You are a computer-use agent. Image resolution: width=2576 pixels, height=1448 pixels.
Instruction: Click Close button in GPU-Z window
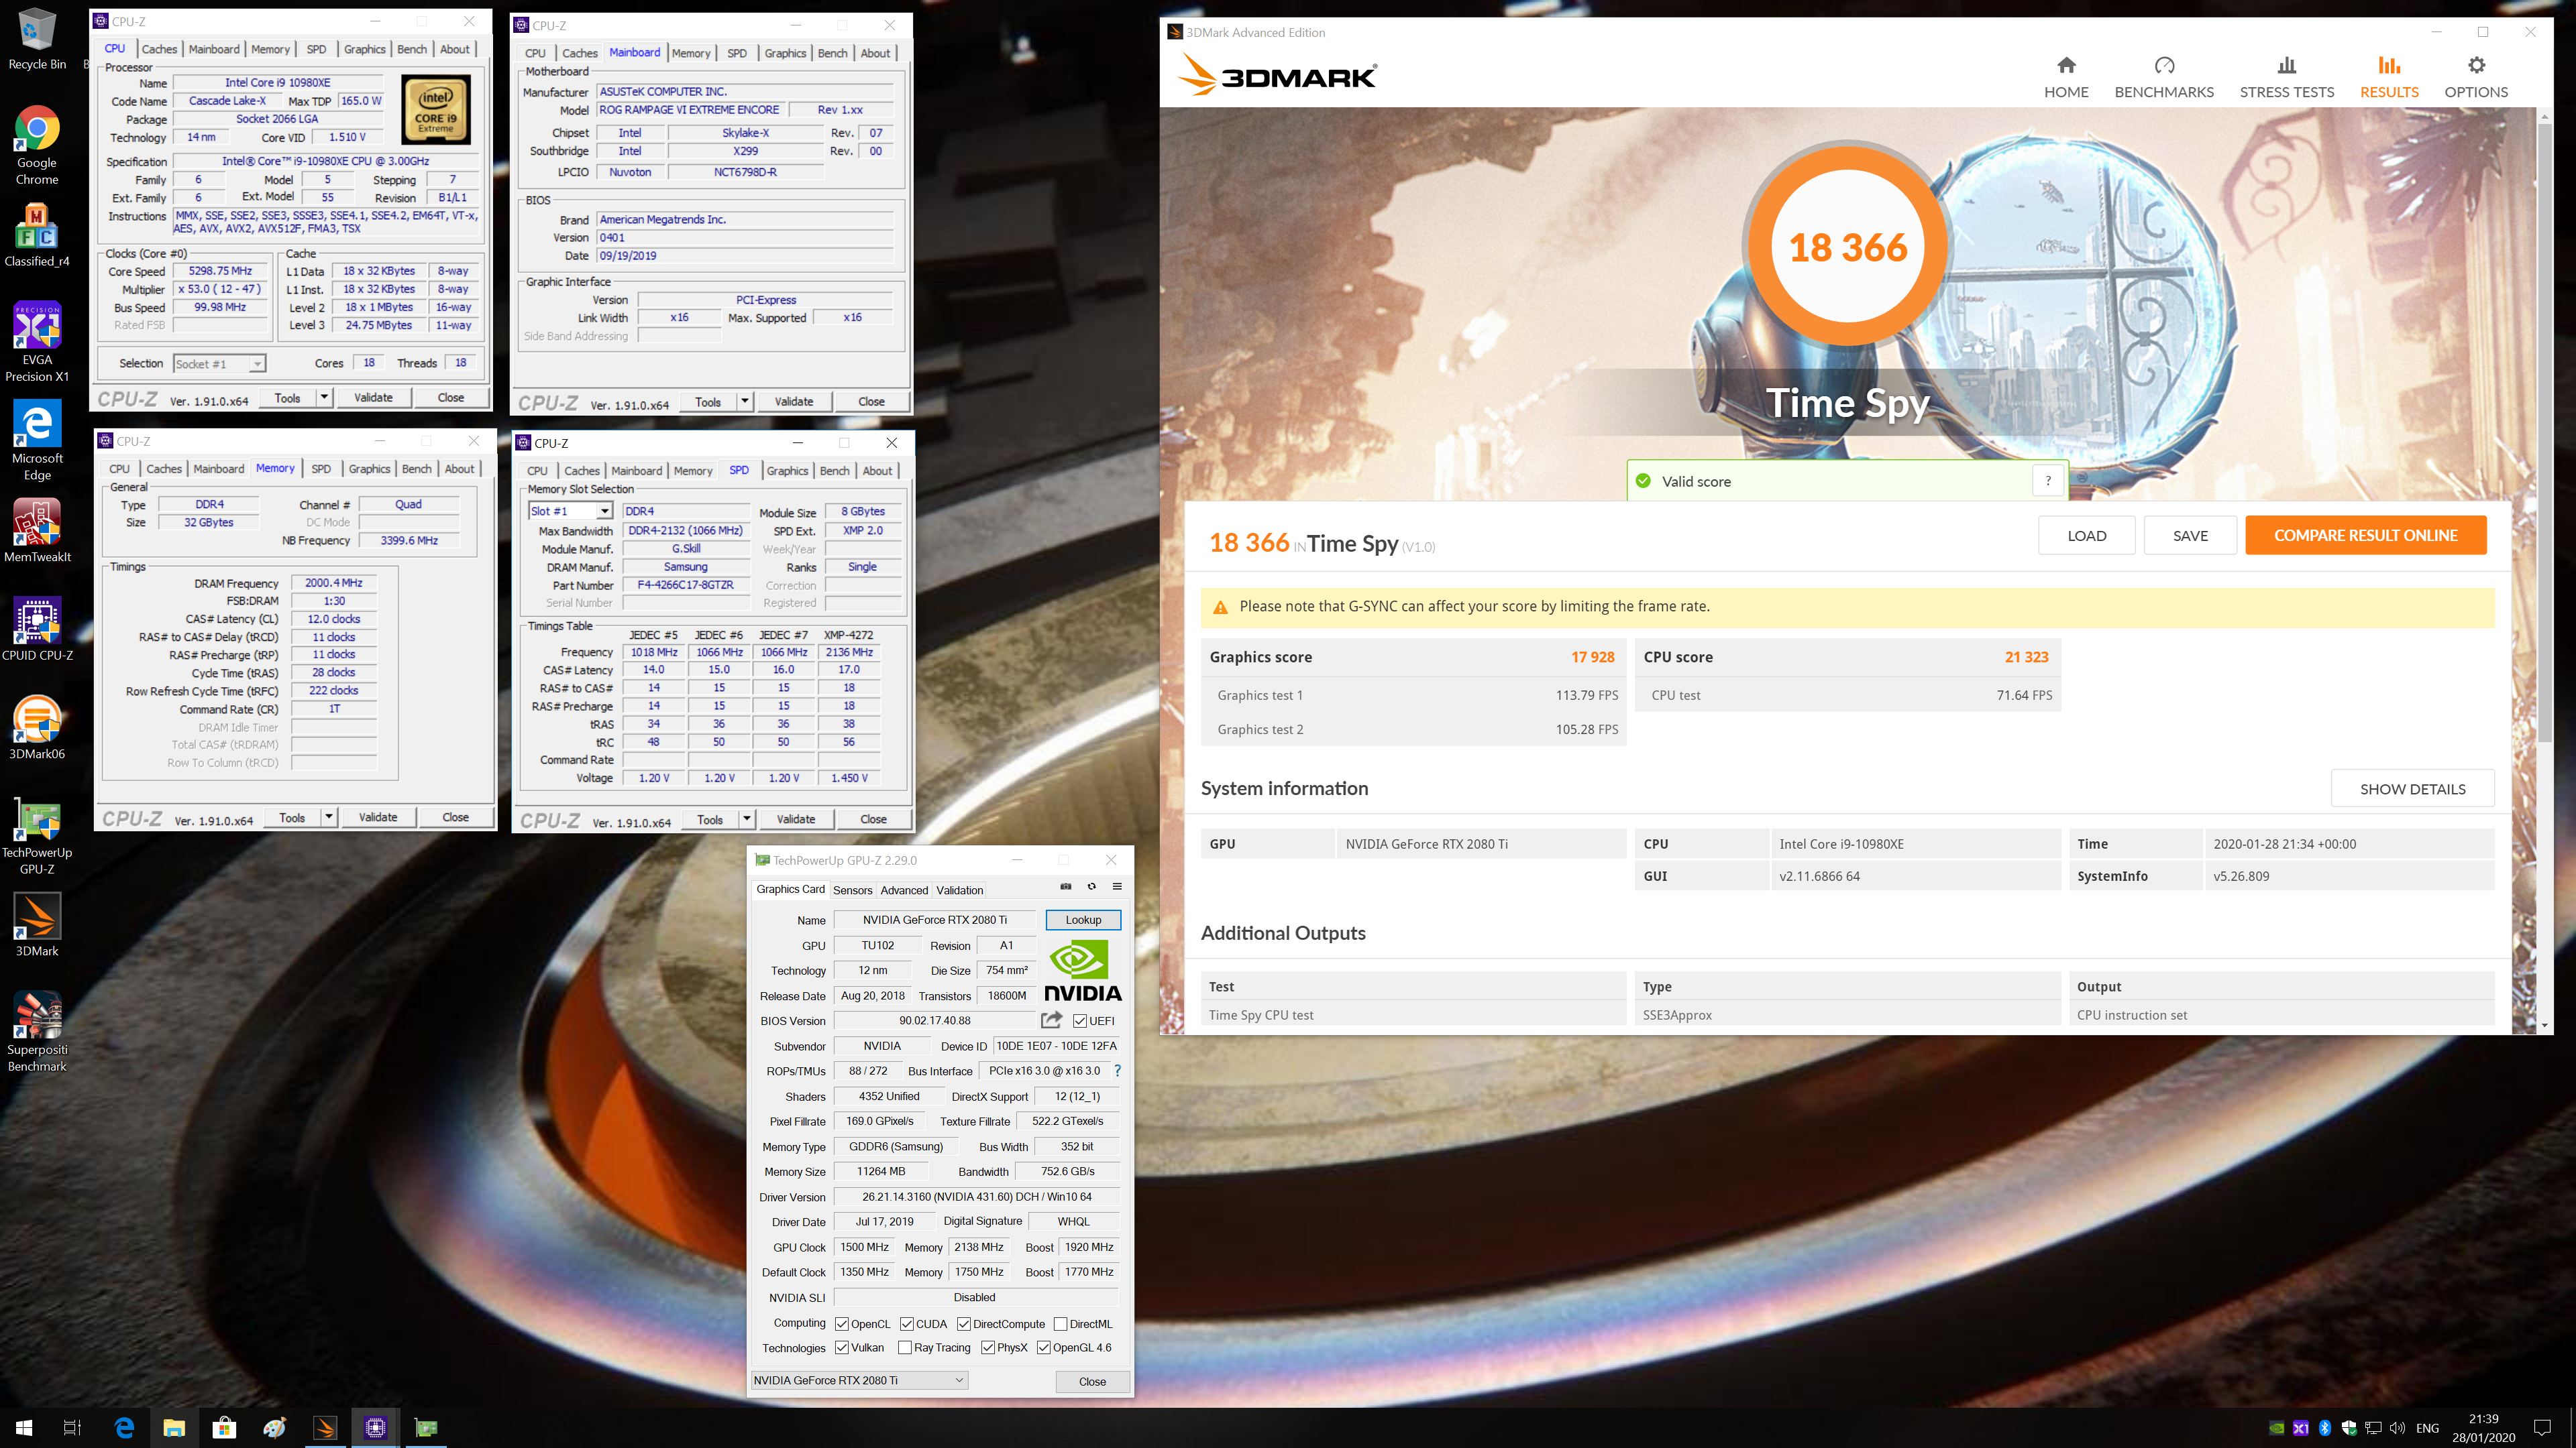[x=1092, y=1381]
